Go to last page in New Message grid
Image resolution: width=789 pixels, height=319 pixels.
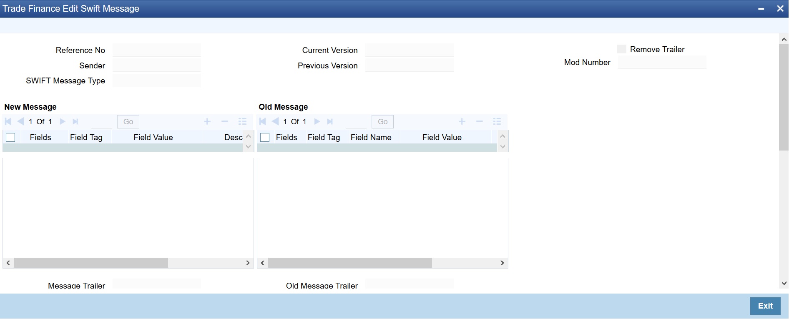(x=75, y=121)
